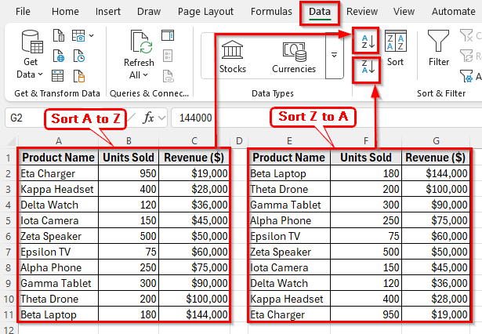Toggle the Filter button
Image resolution: width=482 pixels, height=334 pixels.
[x=439, y=49]
